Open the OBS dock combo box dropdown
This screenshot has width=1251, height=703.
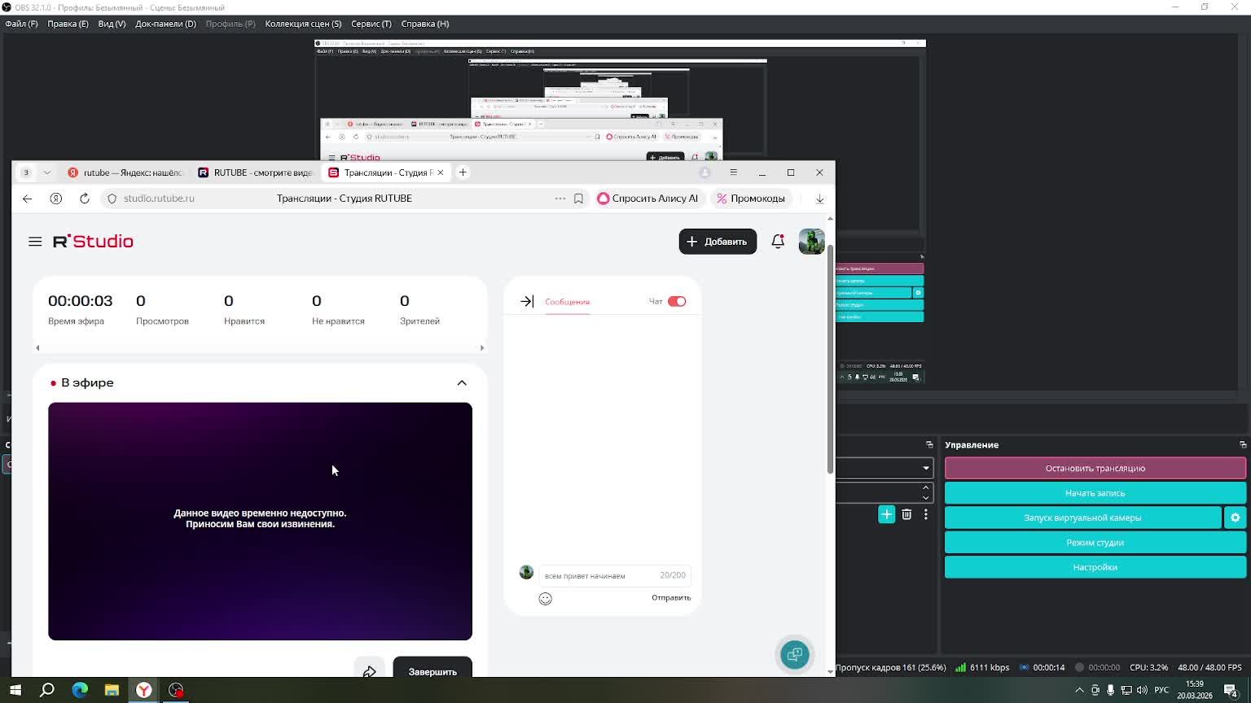[926, 468]
